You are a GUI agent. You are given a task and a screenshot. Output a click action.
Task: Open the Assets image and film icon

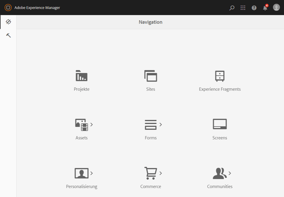tap(81, 125)
